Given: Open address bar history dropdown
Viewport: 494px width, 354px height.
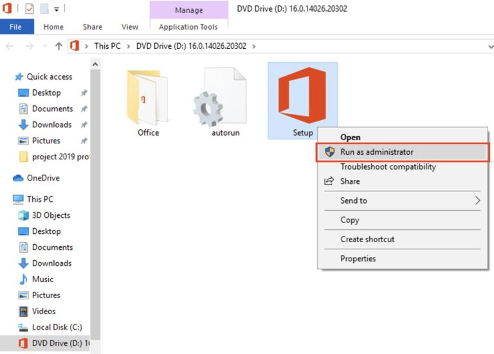Looking at the screenshot, I should (x=490, y=47).
